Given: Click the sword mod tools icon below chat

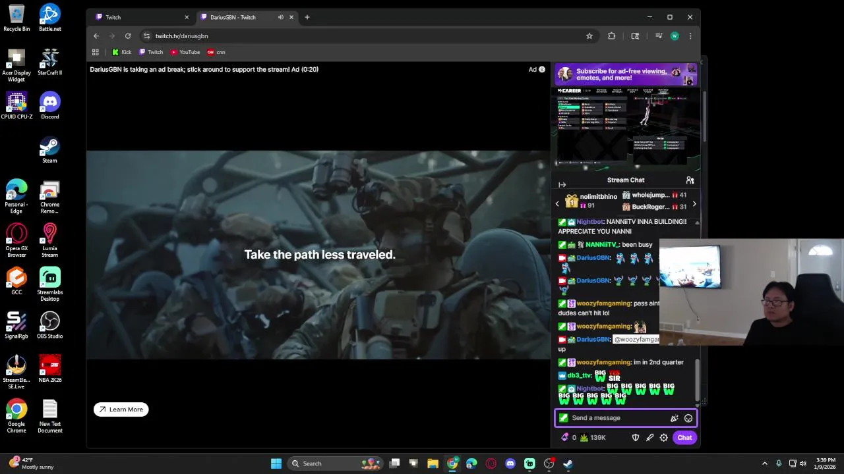Looking at the screenshot, I should 649,437.
